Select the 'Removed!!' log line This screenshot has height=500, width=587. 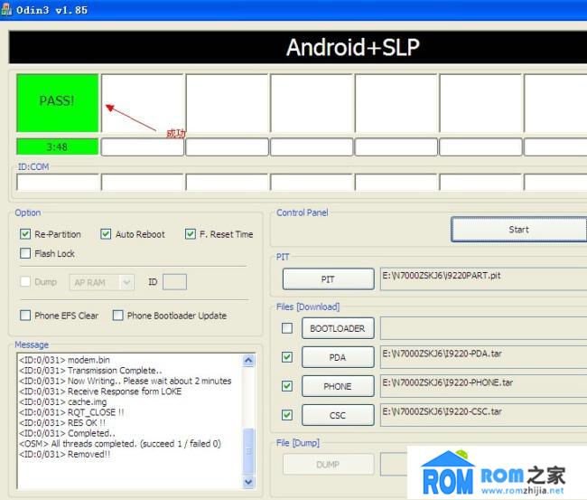click(65, 454)
